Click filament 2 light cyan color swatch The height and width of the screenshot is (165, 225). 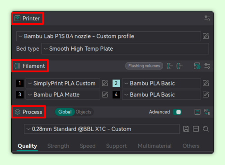(x=116, y=83)
